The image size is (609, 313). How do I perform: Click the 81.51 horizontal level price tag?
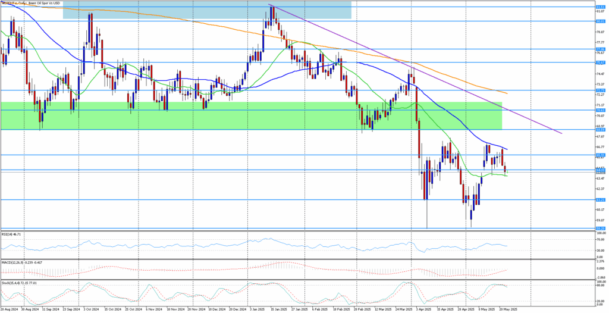click(601, 7)
